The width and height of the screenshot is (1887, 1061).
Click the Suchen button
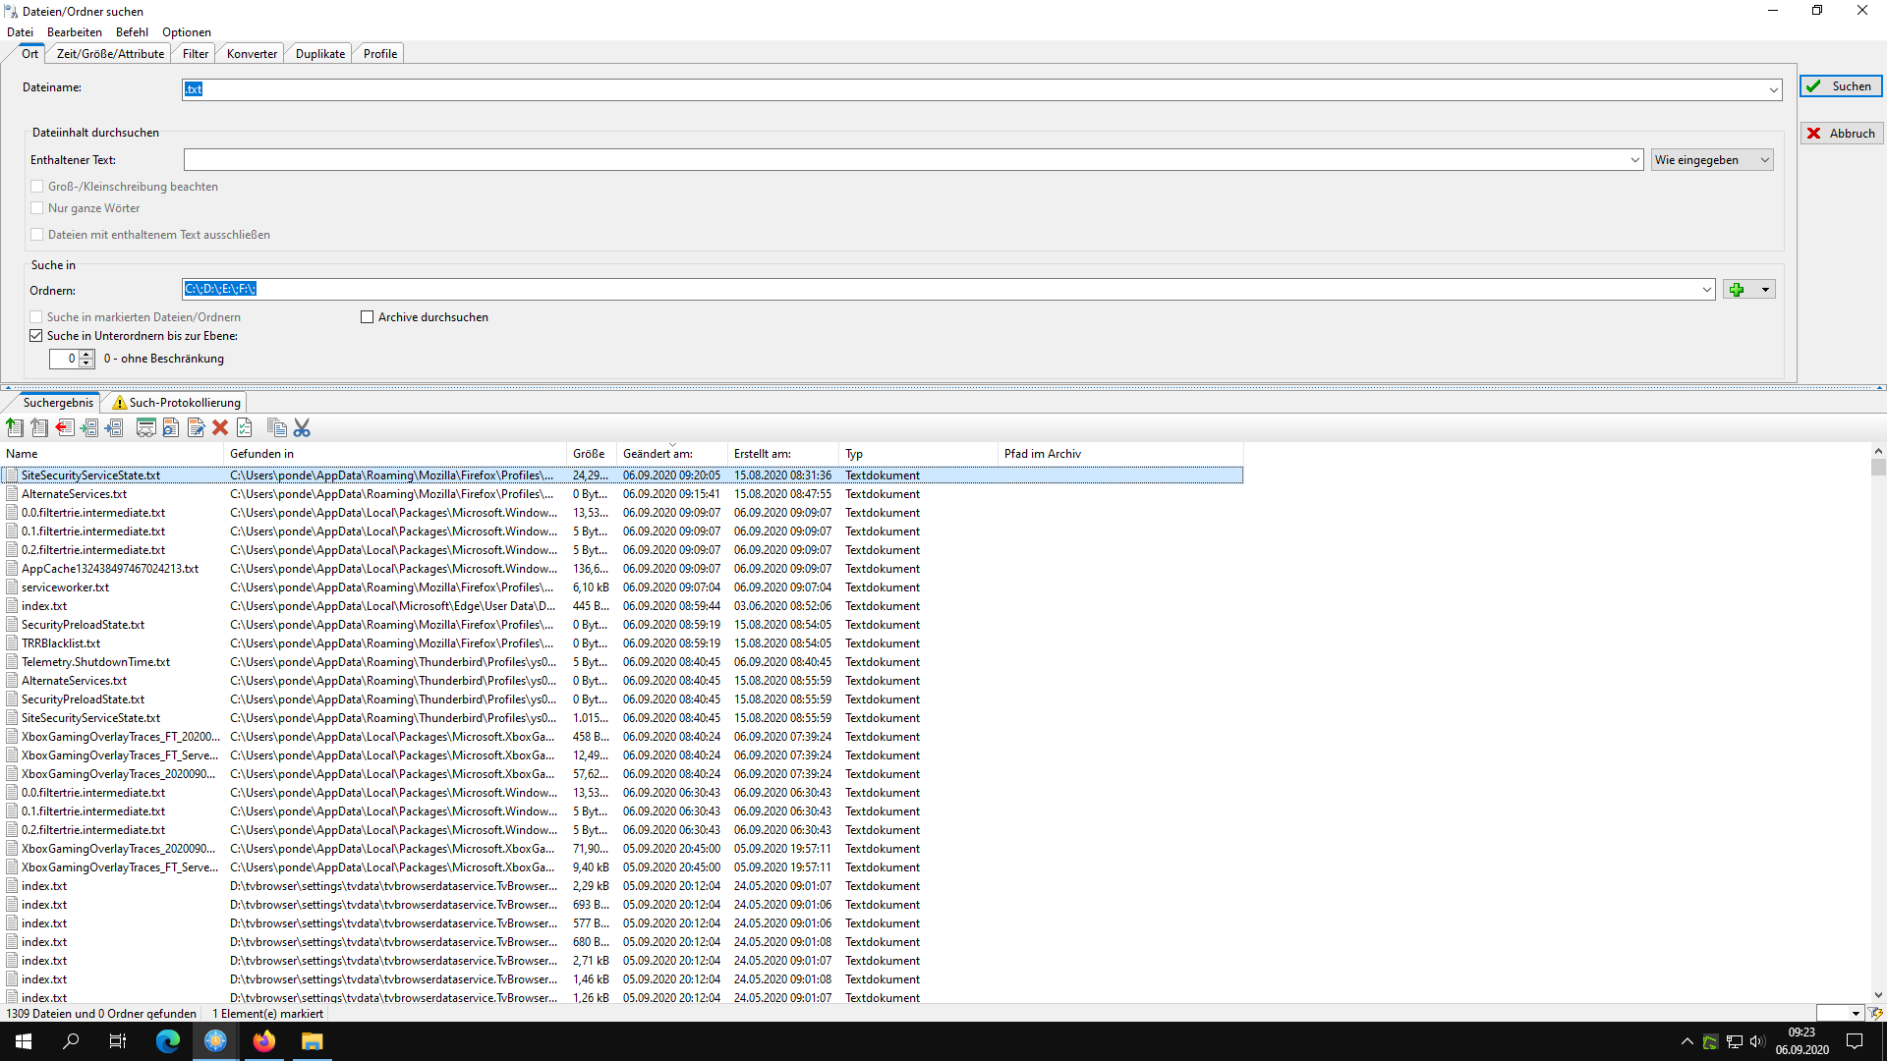(x=1841, y=86)
